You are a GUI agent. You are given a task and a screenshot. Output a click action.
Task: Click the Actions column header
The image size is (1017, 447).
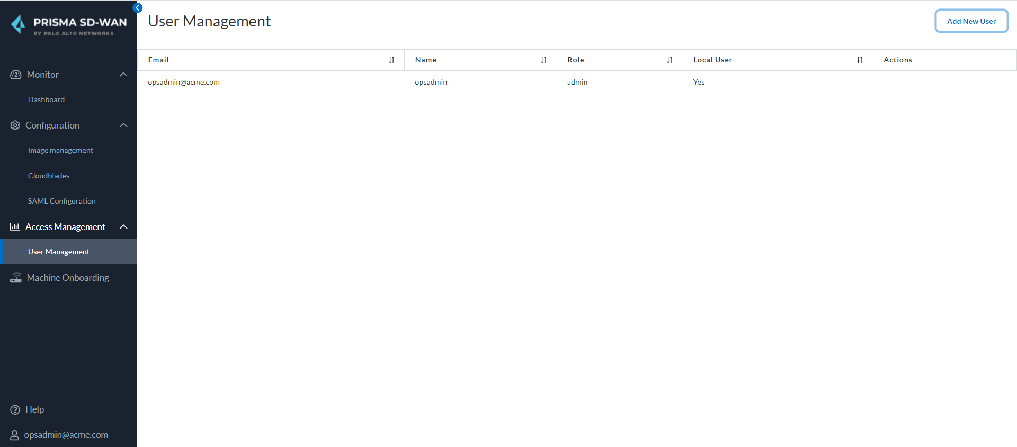898,60
